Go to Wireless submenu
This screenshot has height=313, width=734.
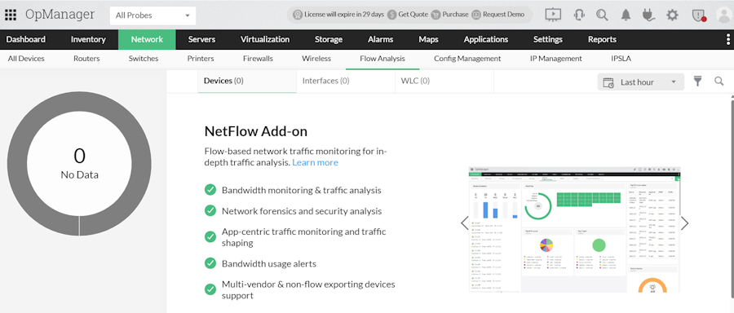tap(316, 59)
